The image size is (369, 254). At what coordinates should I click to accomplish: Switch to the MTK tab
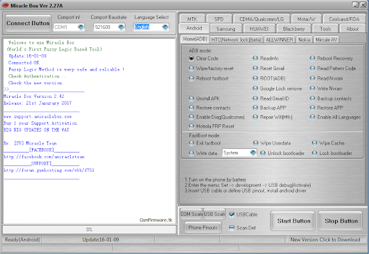192,19
